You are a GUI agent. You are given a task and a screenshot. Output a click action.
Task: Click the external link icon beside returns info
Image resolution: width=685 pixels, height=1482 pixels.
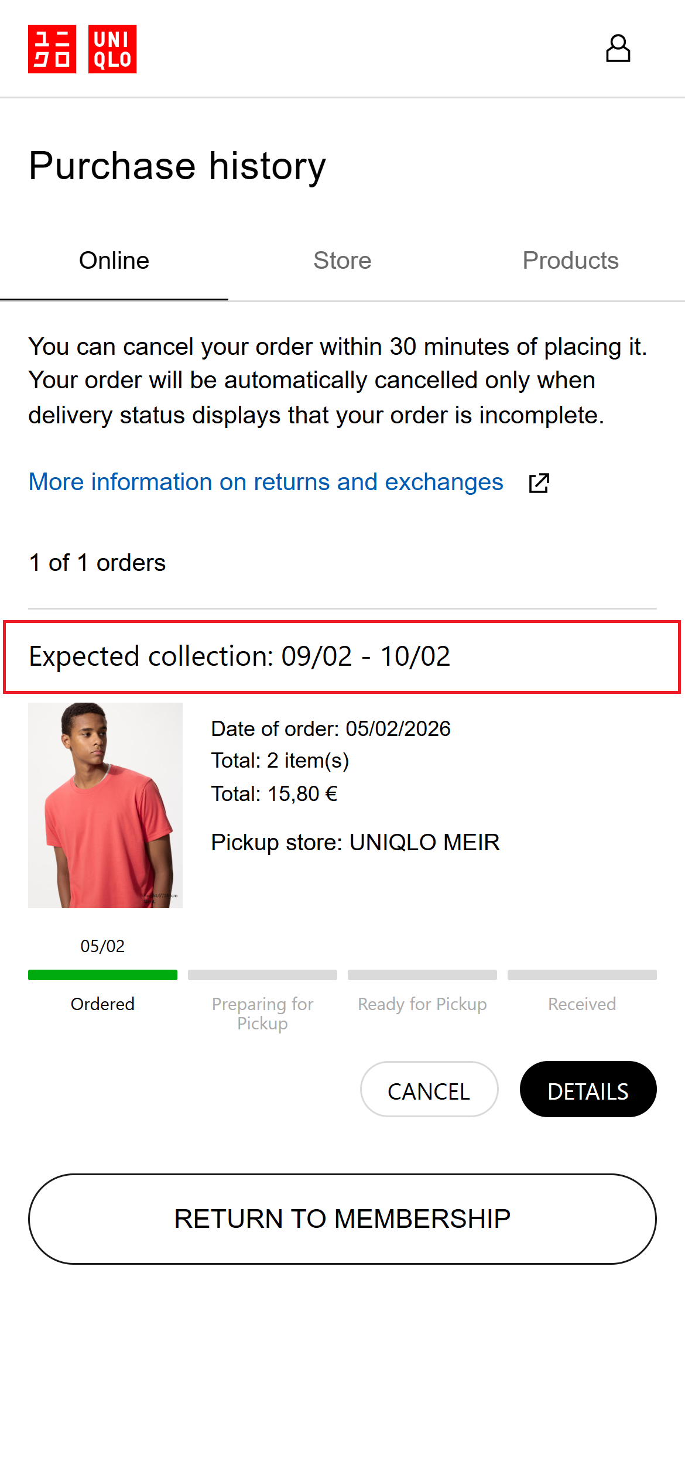(539, 483)
